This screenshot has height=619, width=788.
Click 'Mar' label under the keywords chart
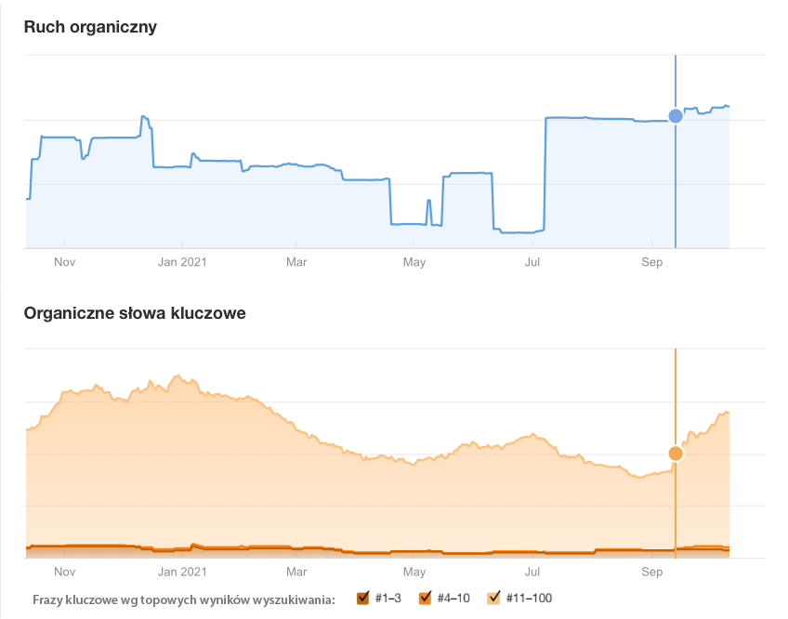(296, 572)
